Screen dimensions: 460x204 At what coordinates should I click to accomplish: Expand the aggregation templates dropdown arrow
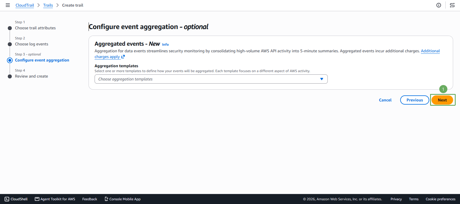(322, 79)
